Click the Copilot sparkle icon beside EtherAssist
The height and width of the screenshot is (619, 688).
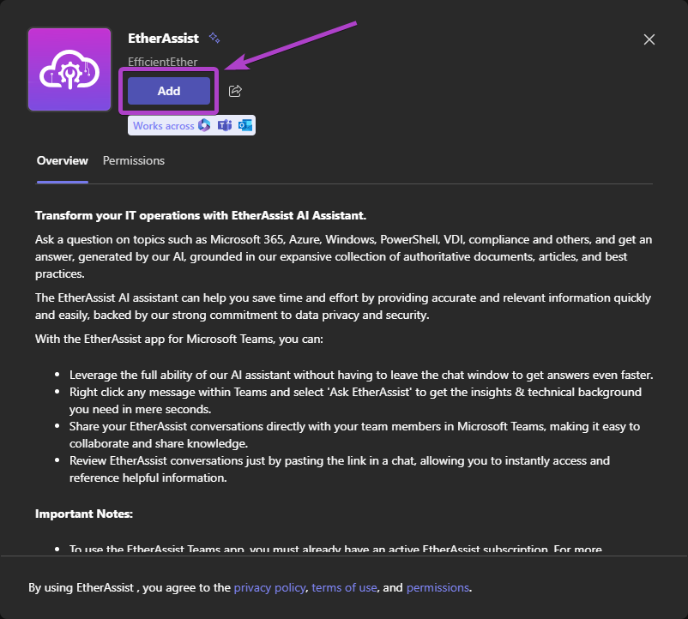click(214, 38)
